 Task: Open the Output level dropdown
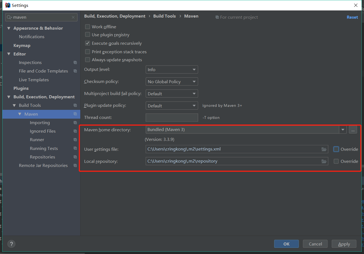[x=172, y=69]
